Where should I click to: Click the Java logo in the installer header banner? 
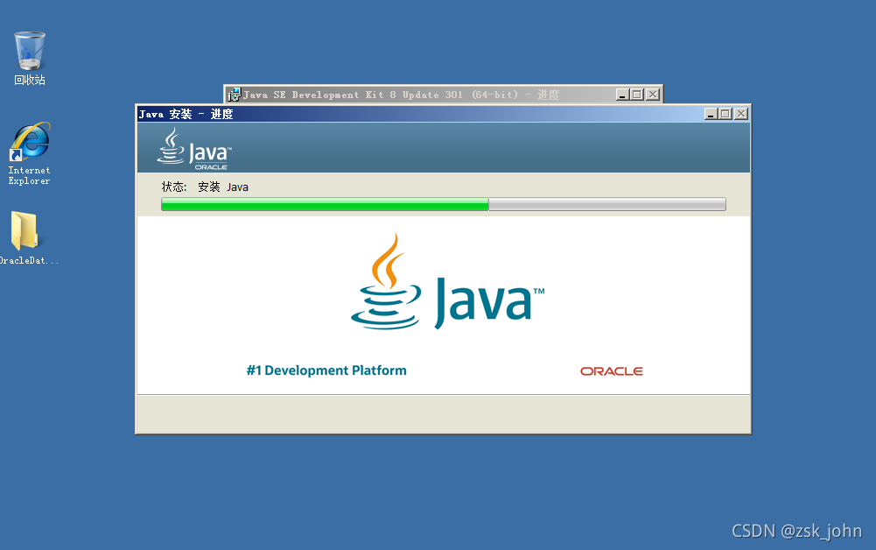tap(193, 149)
